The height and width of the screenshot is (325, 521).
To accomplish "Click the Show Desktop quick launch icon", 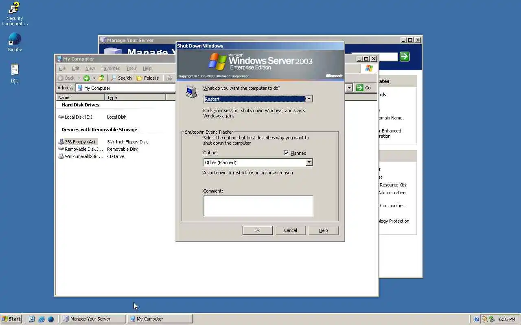I will click(x=32, y=319).
